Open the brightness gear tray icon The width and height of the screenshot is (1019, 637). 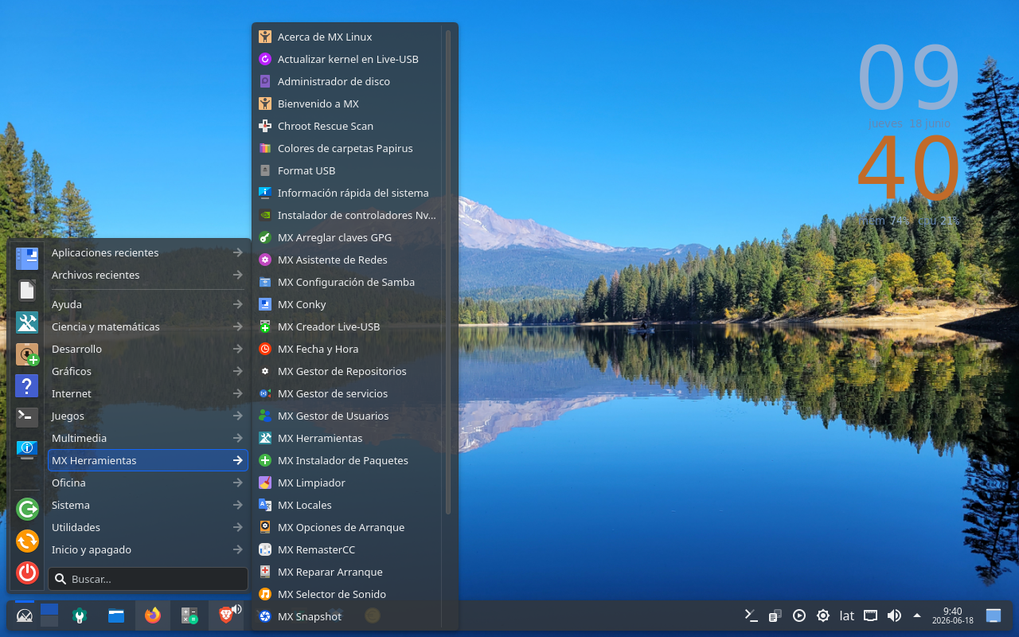coord(823,616)
